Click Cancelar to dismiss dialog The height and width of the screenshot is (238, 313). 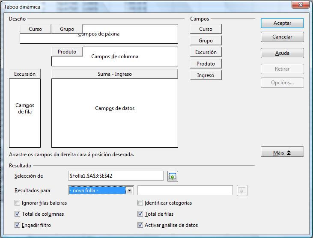[282, 37]
